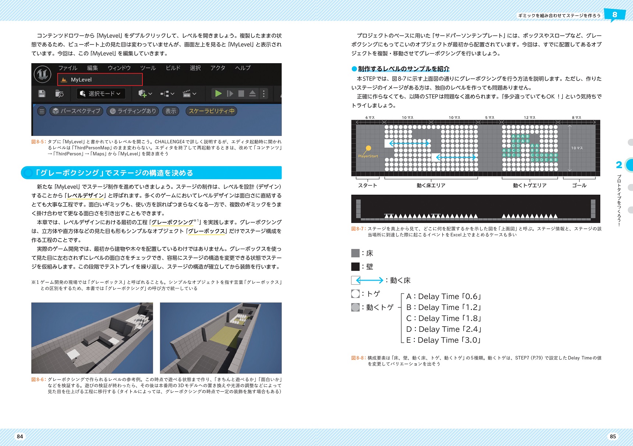The image size is (633, 446).
Task: Click the 表示 viewport button
Action: [170, 111]
